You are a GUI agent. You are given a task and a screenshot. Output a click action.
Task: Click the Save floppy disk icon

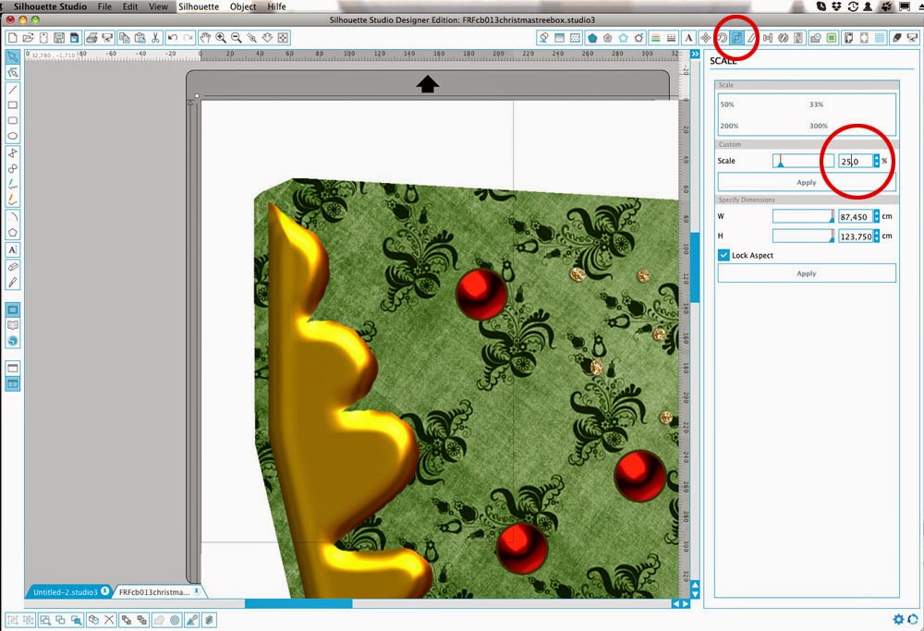[59, 38]
